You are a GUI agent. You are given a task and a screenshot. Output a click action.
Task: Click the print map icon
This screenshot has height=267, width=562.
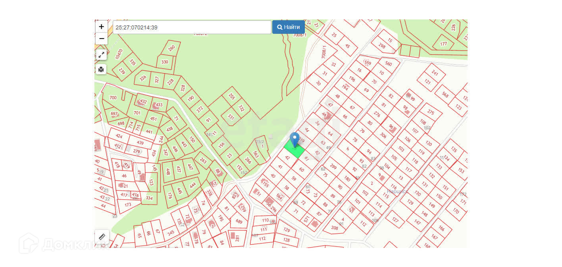pos(101,70)
